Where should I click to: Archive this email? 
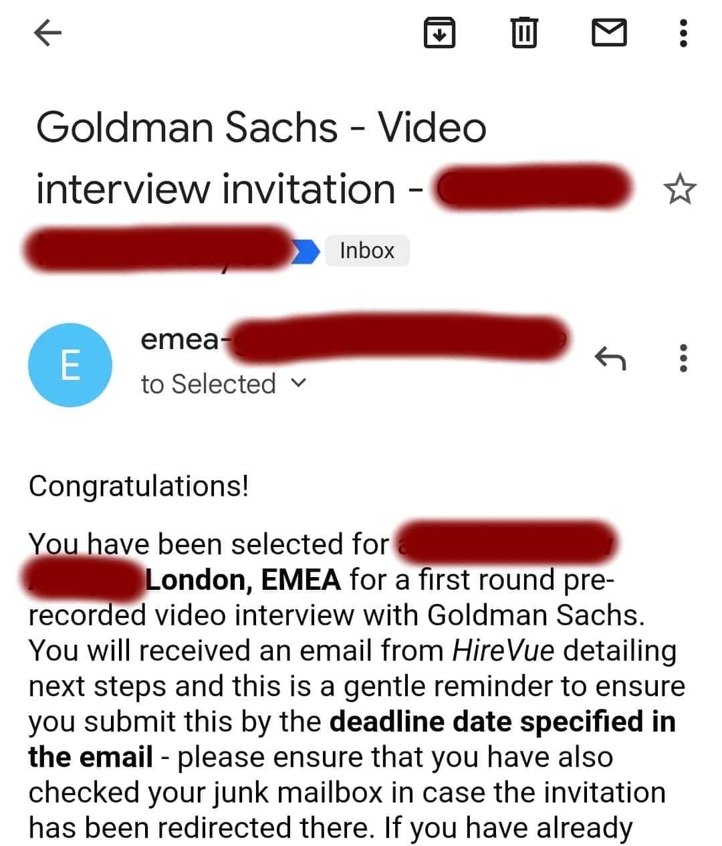click(439, 33)
